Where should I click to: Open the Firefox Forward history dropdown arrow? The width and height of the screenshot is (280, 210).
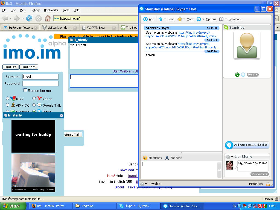pos(23,18)
